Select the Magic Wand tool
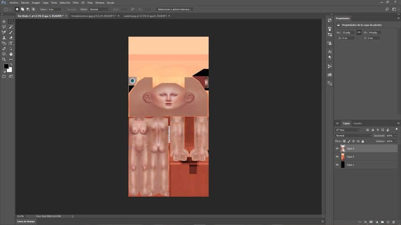This screenshot has height=225, width=401. (11, 27)
